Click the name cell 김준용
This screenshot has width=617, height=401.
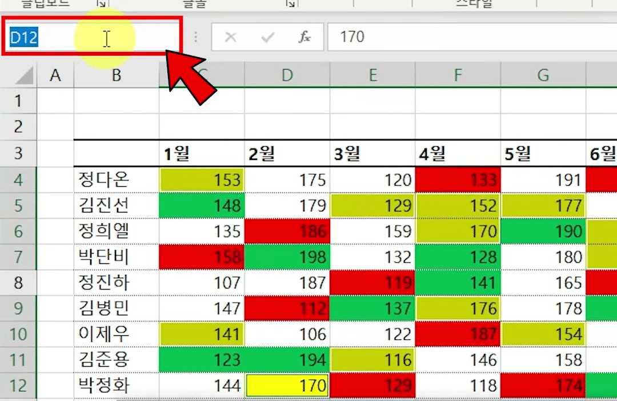tap(117, 360)
